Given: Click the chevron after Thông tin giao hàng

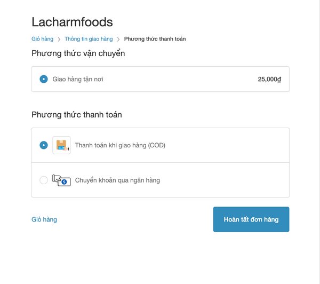Looking at the screenshot, I should tap(118, 39).
